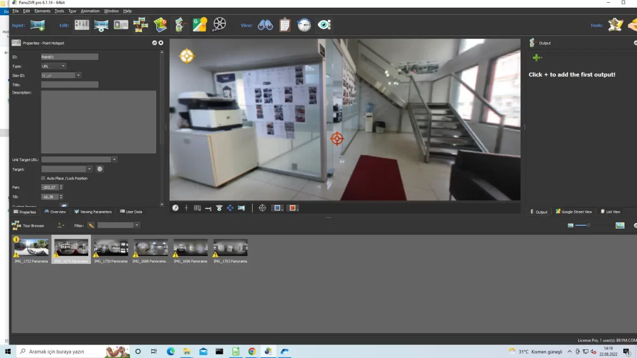Open the film reel animation editor
The height and width of the screenshot is (358, 637).
click(219, 25)
